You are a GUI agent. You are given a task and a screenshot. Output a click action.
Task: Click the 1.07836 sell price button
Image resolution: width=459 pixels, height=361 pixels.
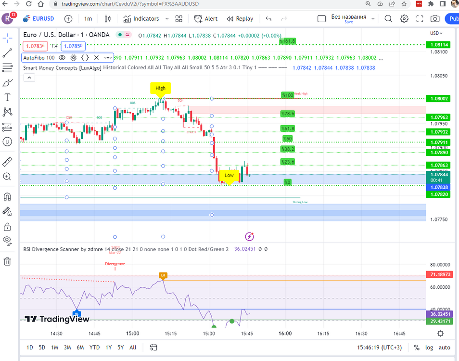click(x=35, y=46)
